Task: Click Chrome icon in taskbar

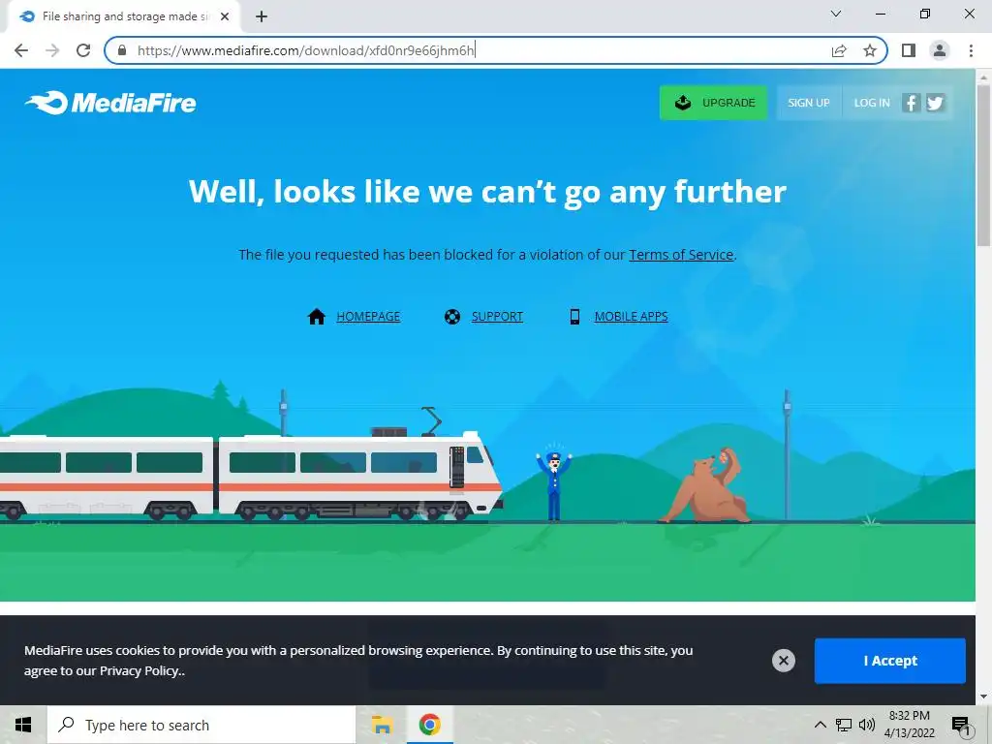Action: tap(429, 725)
